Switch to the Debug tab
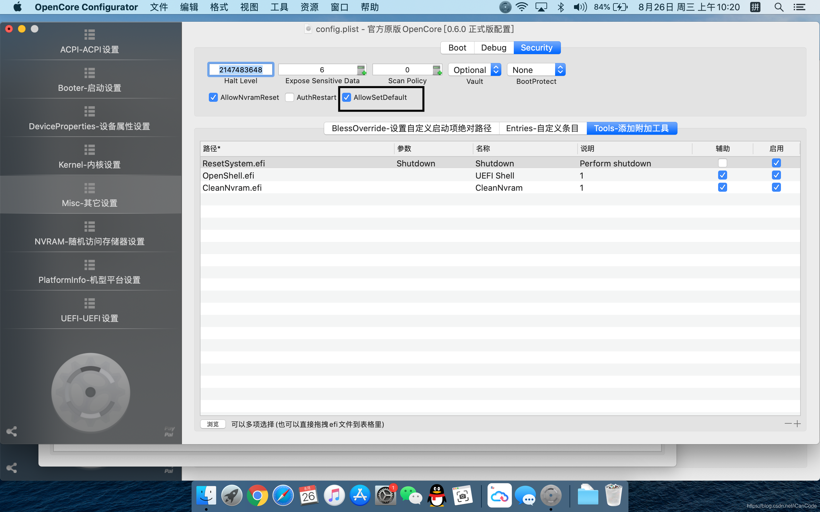The width and height of the screenshot is (820, 512). coord(493,48)
